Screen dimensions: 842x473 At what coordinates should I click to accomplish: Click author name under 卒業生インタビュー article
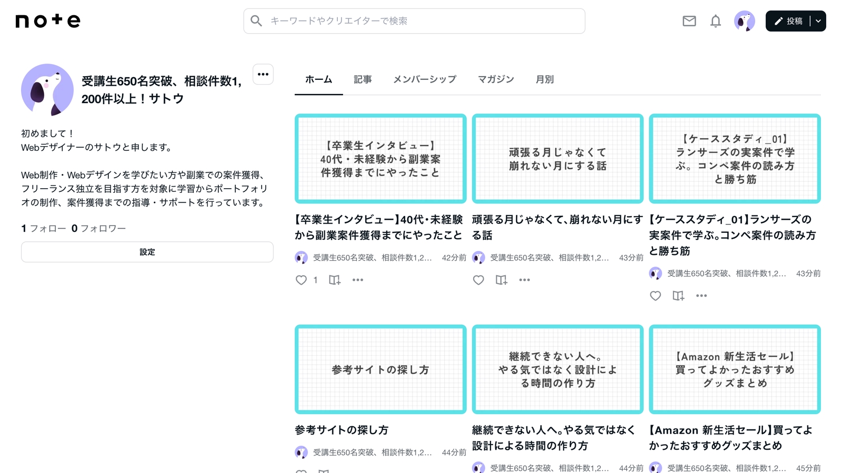click(373, 258)
